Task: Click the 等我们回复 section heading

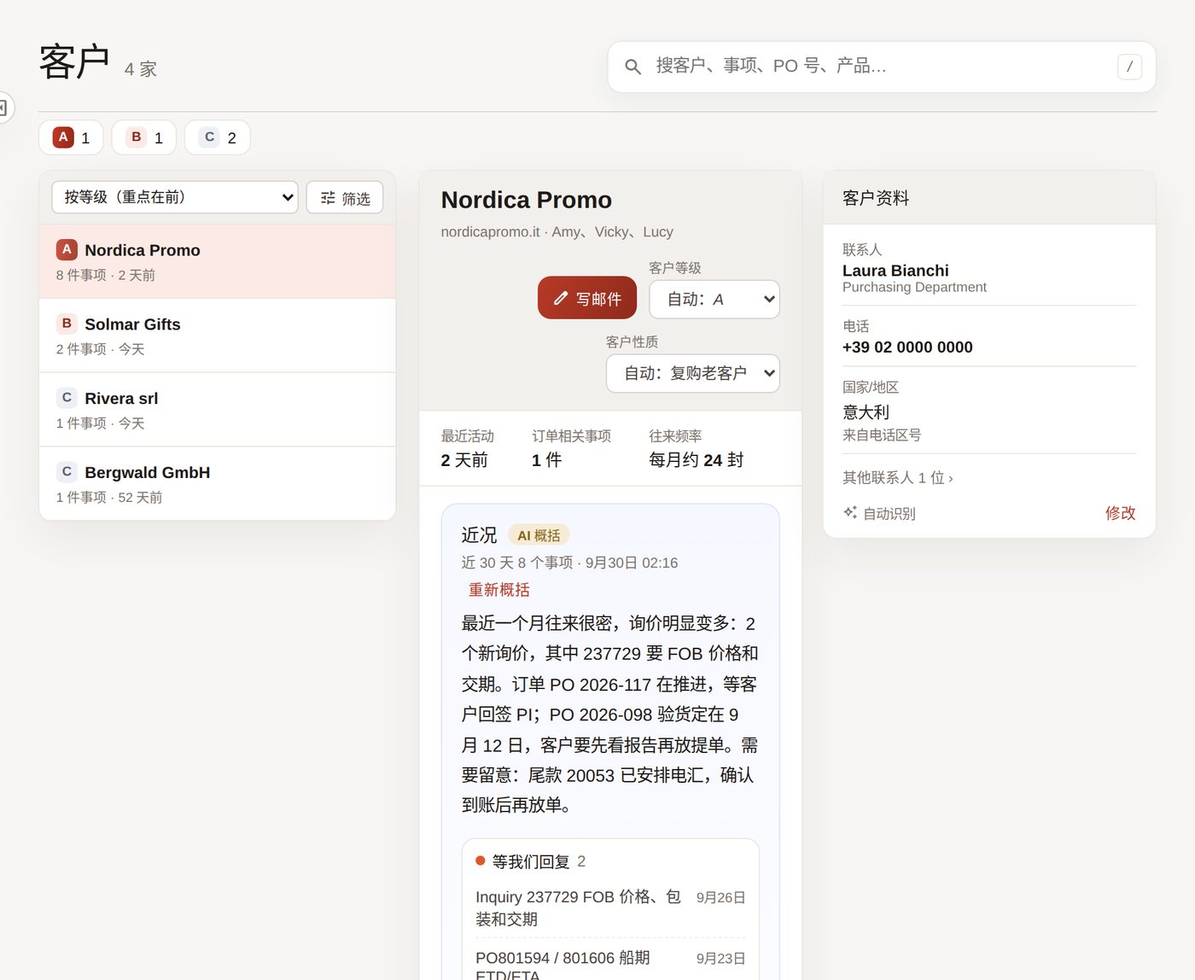Action: pos(531,861)
